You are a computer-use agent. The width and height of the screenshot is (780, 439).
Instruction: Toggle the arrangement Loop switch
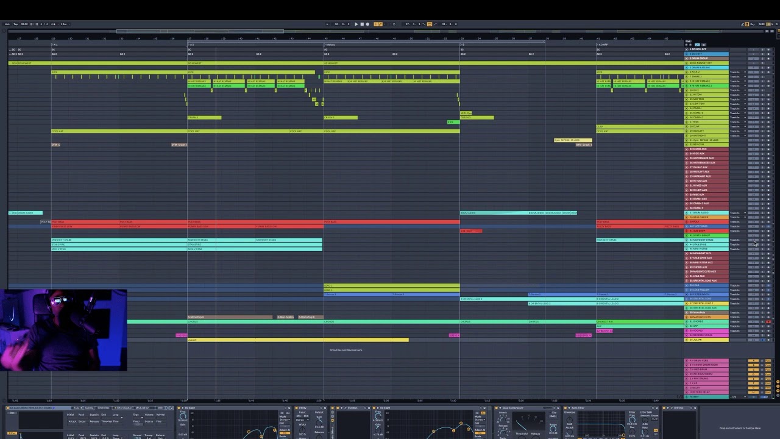coord(430,24)
